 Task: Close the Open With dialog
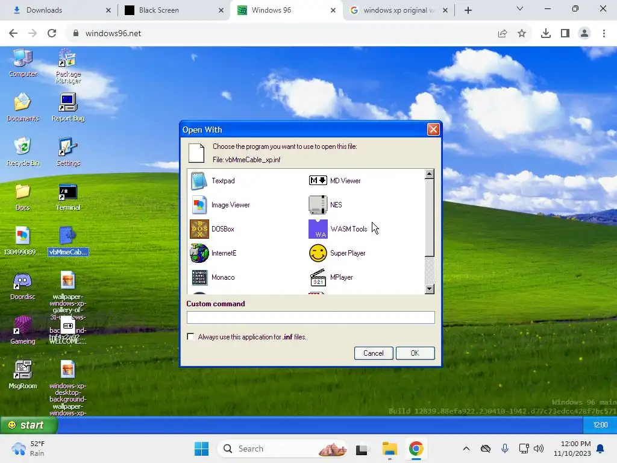click(433, 130)
